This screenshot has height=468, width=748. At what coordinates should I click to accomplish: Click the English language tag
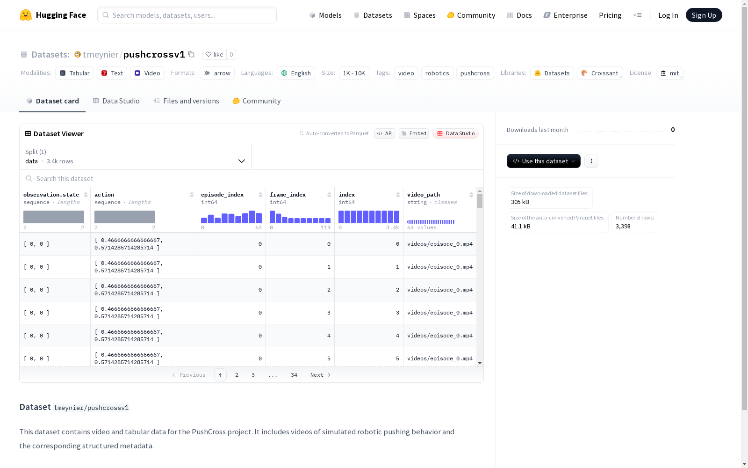pos(296,73)
